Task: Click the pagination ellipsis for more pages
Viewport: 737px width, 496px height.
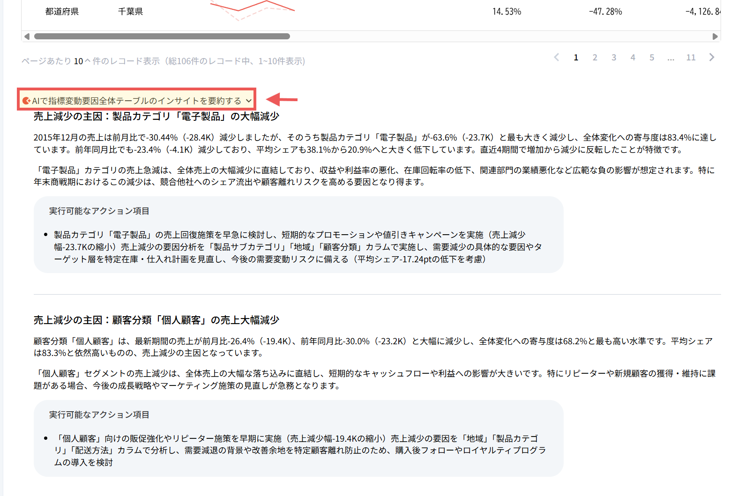Action: (671, 58)
